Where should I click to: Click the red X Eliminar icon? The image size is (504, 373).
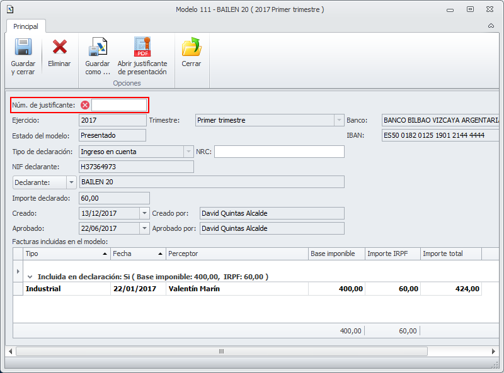point(59,48)
